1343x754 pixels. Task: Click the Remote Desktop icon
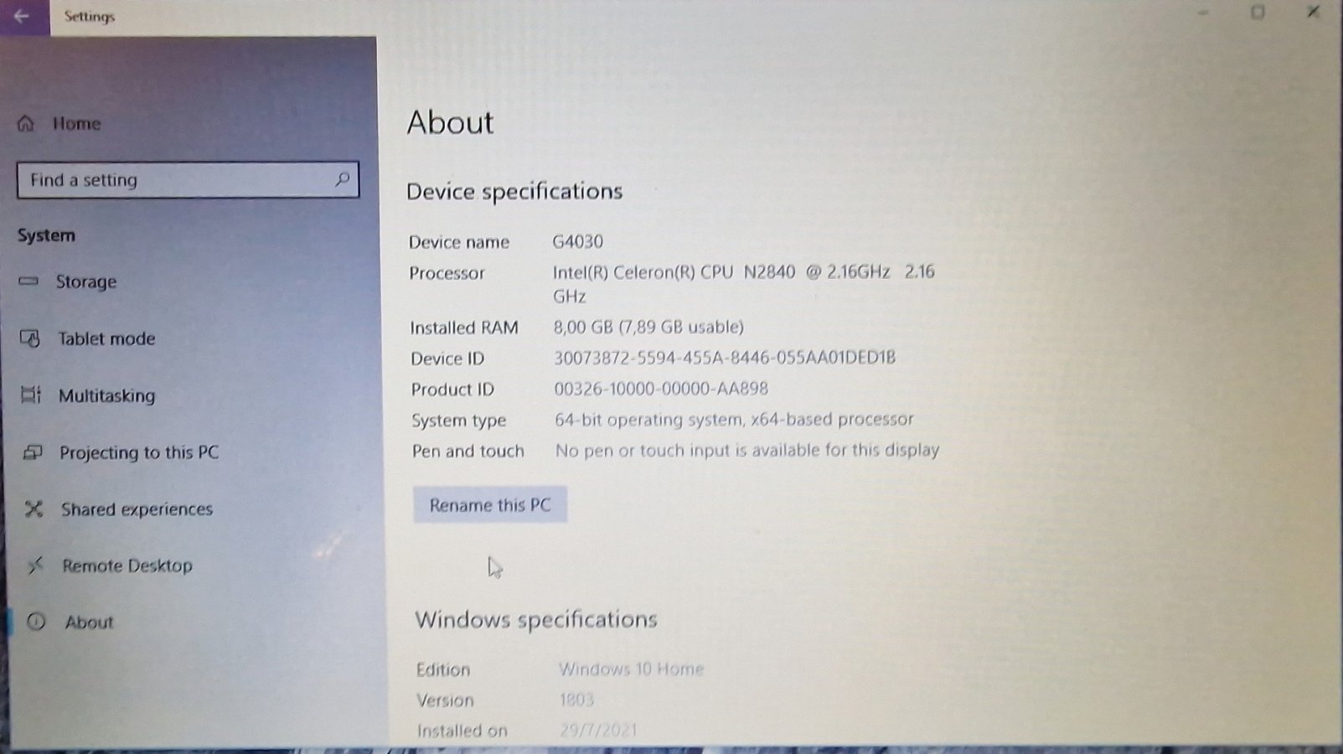35,565
